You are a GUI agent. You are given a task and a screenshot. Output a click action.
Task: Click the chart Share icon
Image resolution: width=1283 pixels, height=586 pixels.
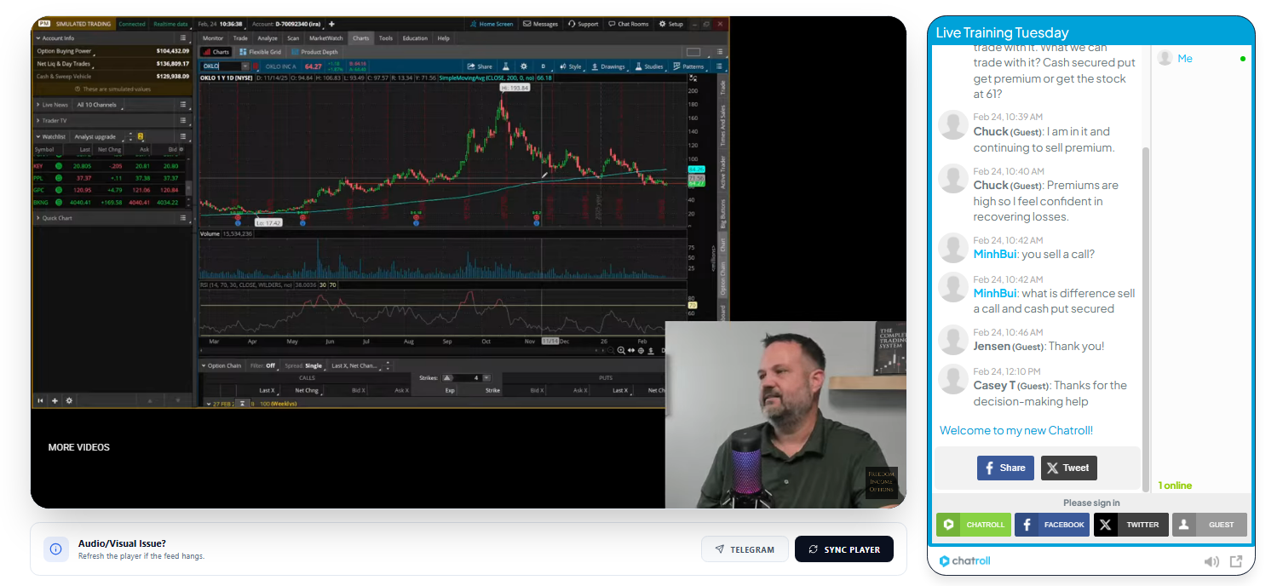click(x=479, y=66)
